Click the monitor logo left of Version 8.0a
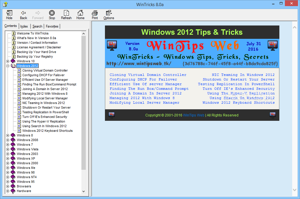The height and width of the screenshot is (199, 300). coord(112,46)
